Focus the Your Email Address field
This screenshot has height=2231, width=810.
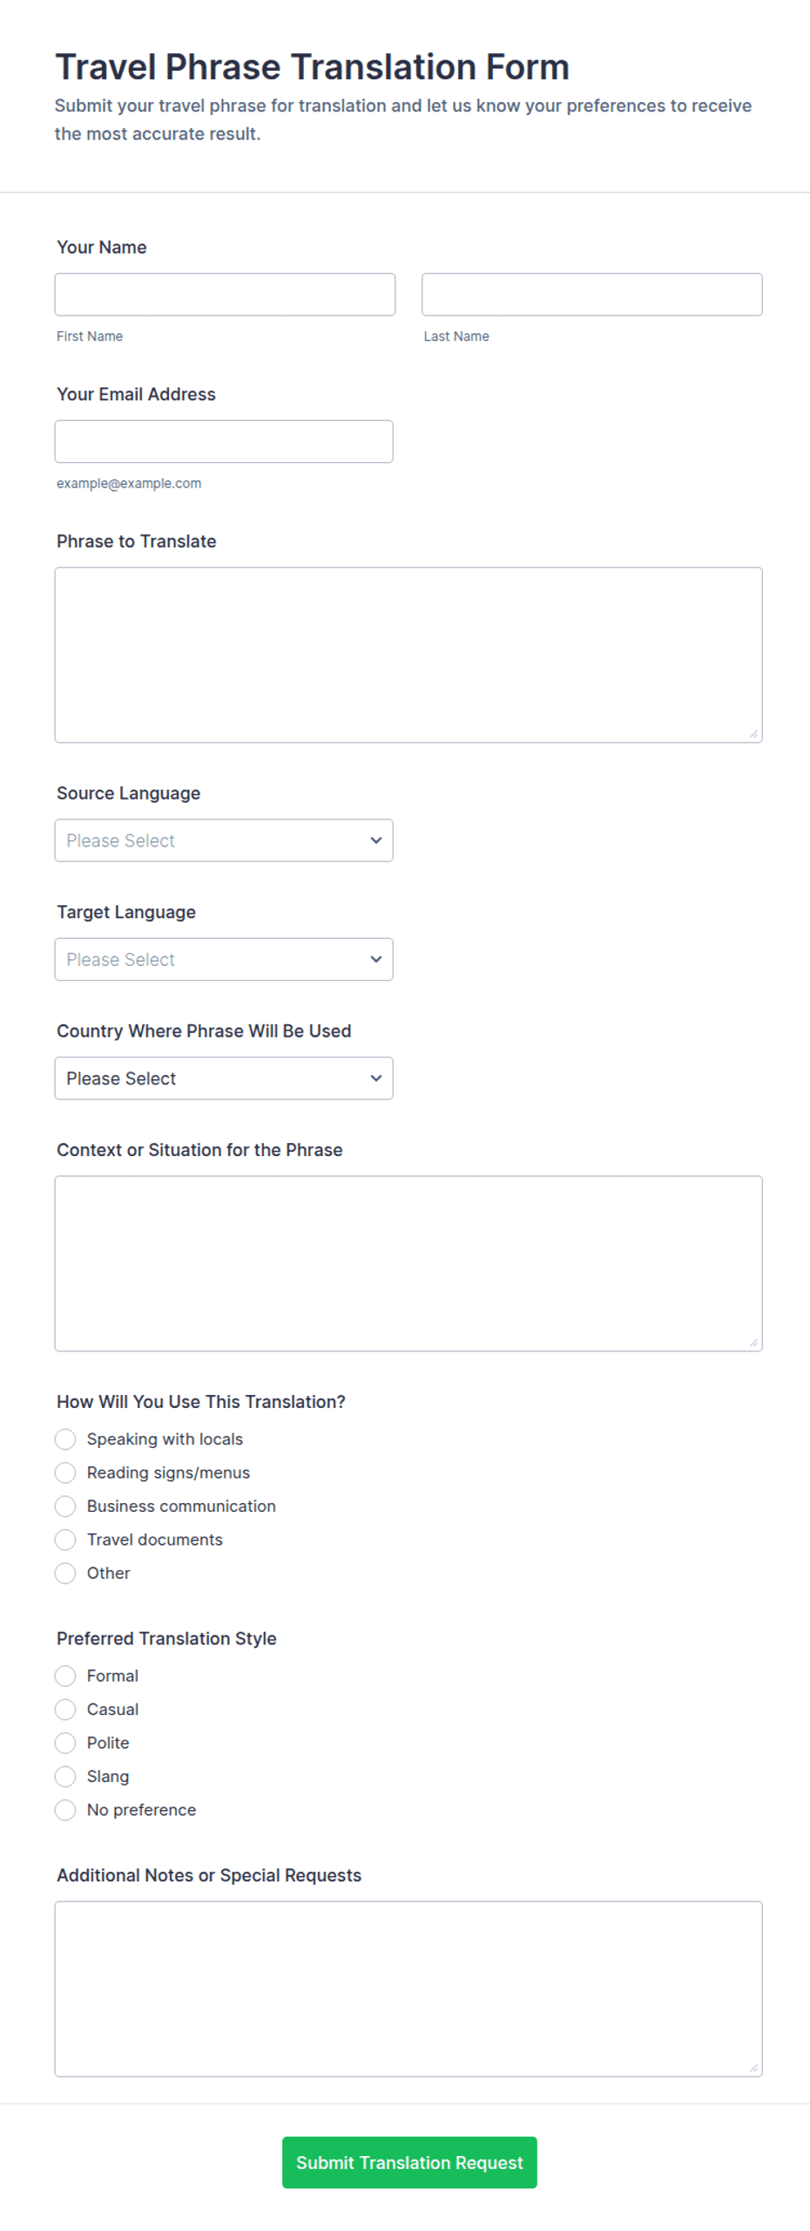pos(224,441)
